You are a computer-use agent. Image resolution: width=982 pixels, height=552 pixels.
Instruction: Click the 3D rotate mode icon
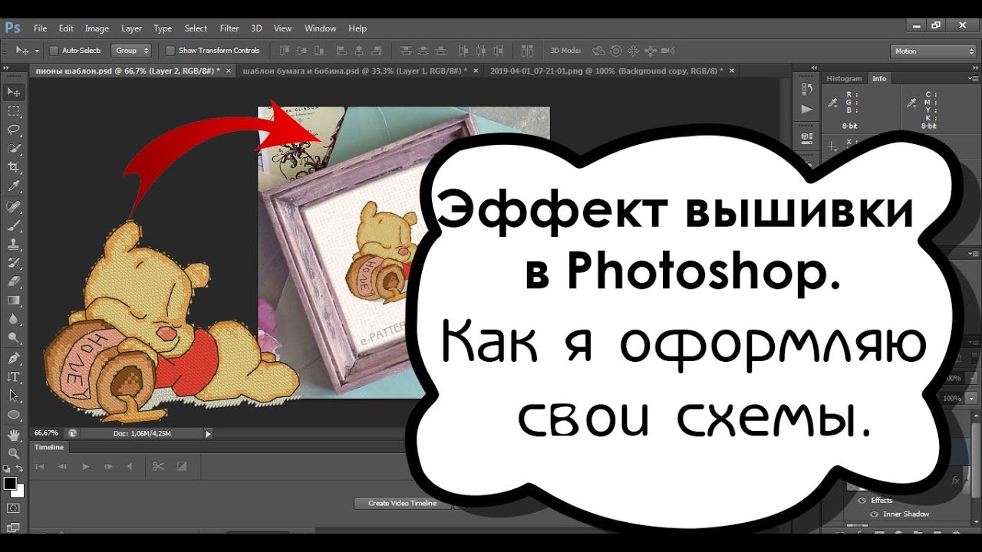(x=598, y=51)
